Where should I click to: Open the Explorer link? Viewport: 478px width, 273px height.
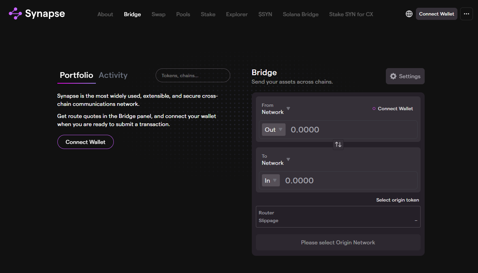pyautogui.click(x=237, y=14)
